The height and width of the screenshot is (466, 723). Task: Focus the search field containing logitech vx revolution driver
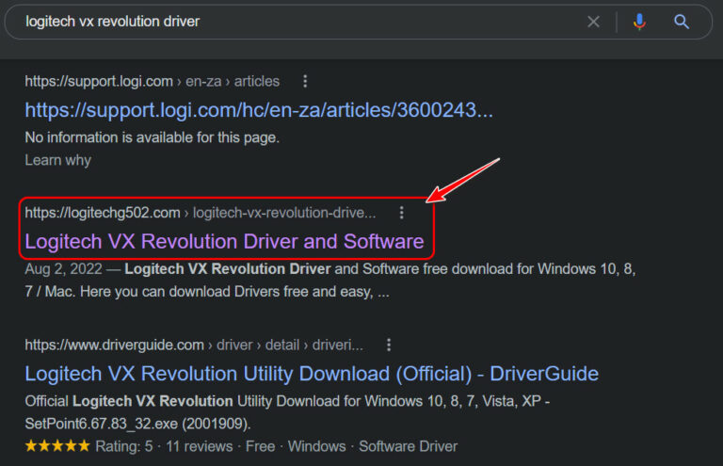[282, 22]
